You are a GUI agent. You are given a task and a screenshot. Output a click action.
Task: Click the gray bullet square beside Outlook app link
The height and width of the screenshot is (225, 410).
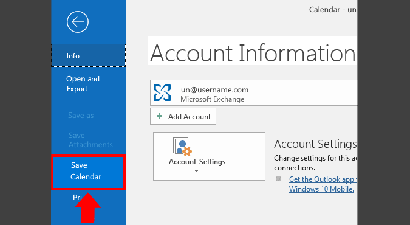coord(278,179)
